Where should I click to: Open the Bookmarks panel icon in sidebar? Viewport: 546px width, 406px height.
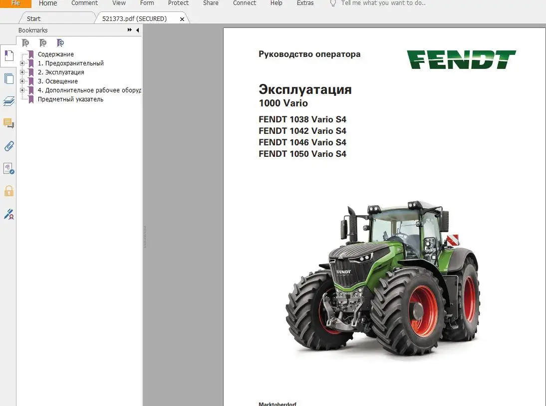[8, 55]
